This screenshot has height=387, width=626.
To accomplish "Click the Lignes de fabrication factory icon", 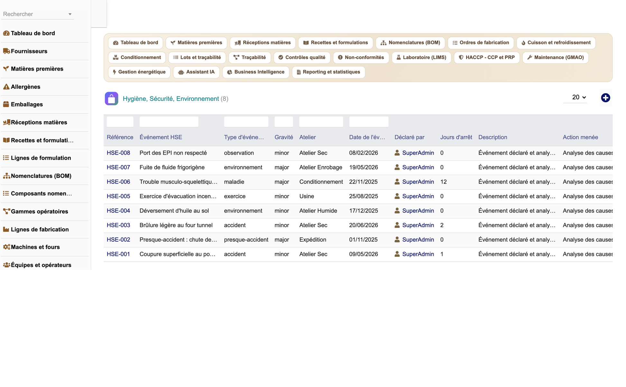I will point(6,230).
